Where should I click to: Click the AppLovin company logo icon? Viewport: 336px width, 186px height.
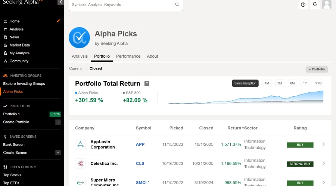click(80, 144)
